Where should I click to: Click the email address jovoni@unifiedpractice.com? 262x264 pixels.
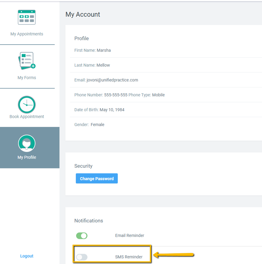coord(112,80)
